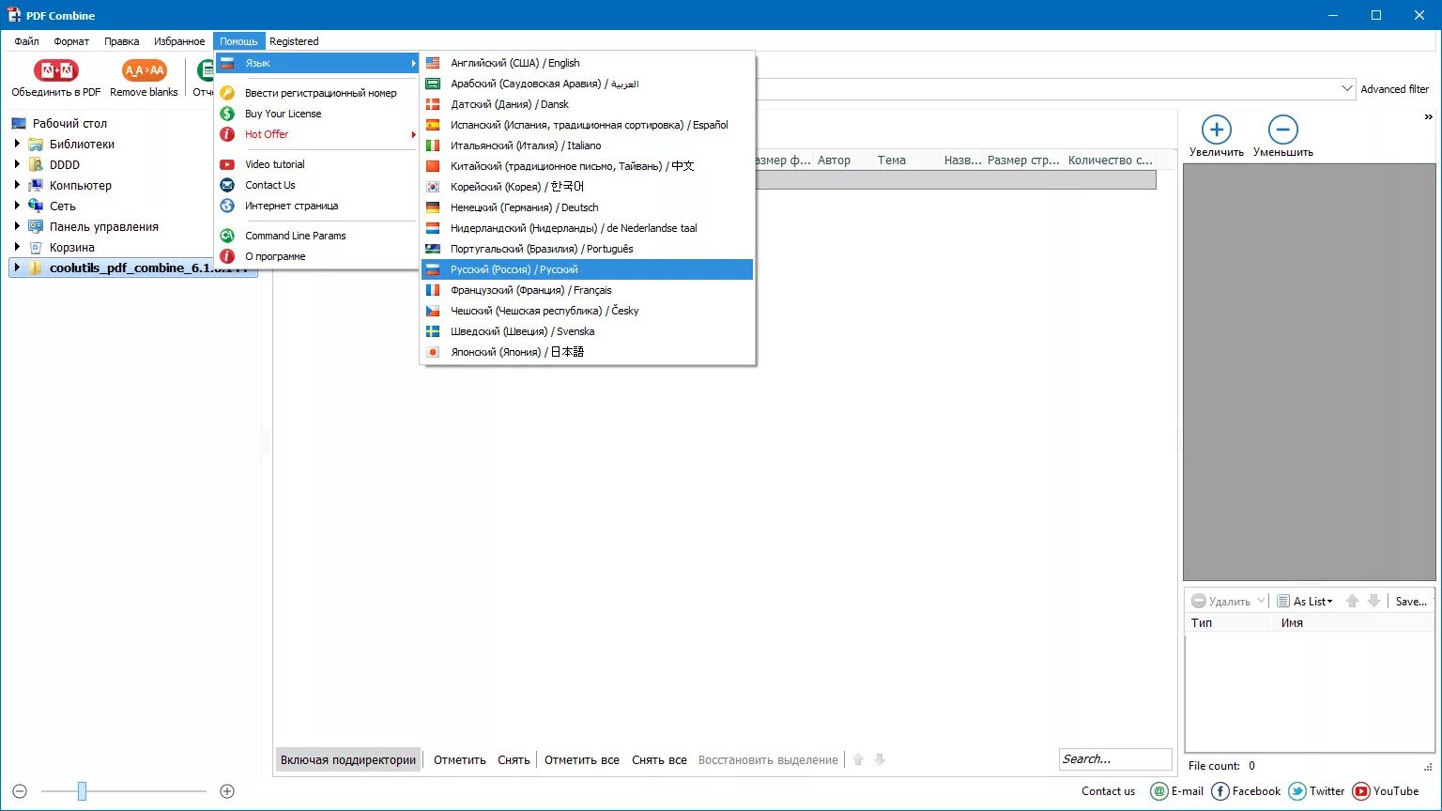This screenshot has width=1442, height=811.
Task: Click the Combine to PDF toolbar icon
Action: (56, 70)
